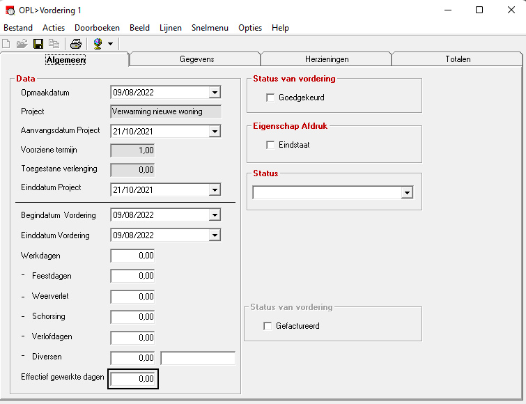This screenshot has width=526, height=404.
Task: Click the New document toolbar icon
Action: point(6,44)
